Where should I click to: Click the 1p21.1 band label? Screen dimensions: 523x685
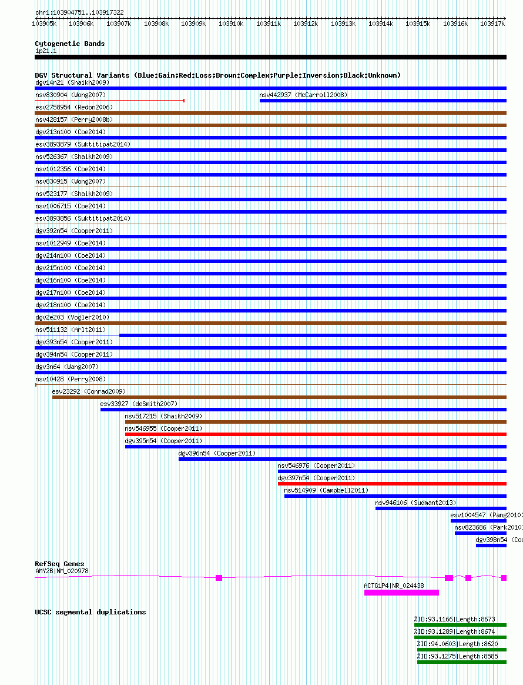coord(46,51)
